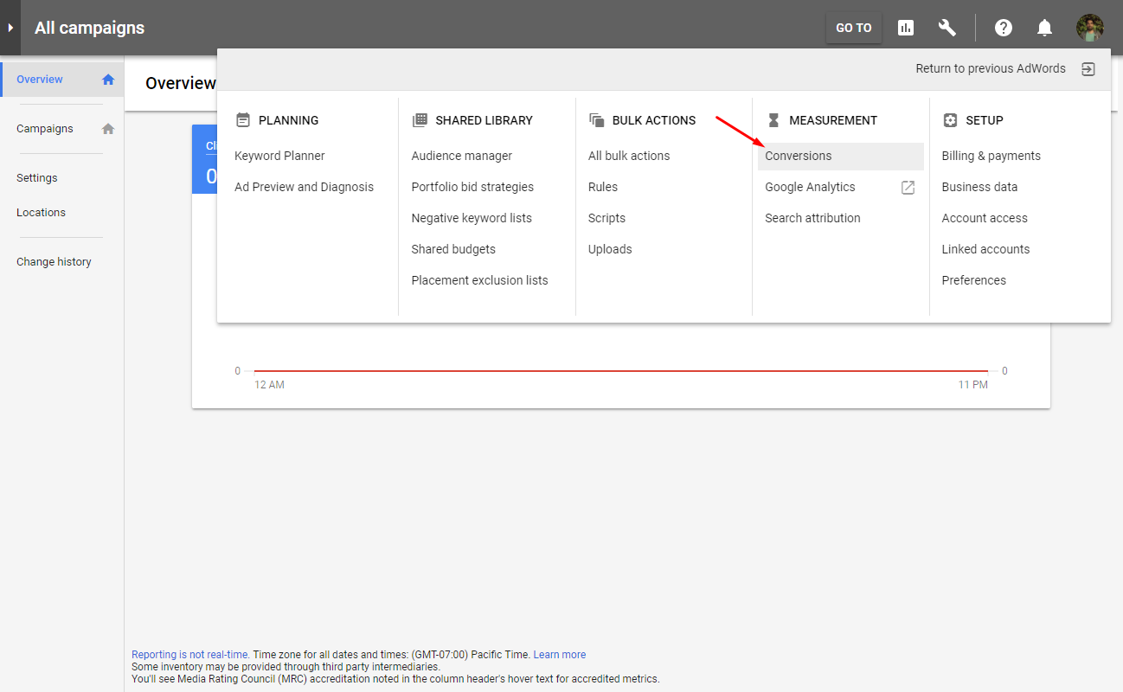Open the notifications bell icon

[1045, 28]
